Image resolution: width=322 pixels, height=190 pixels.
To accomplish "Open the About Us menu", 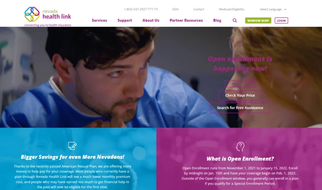I will pos(151,20).
